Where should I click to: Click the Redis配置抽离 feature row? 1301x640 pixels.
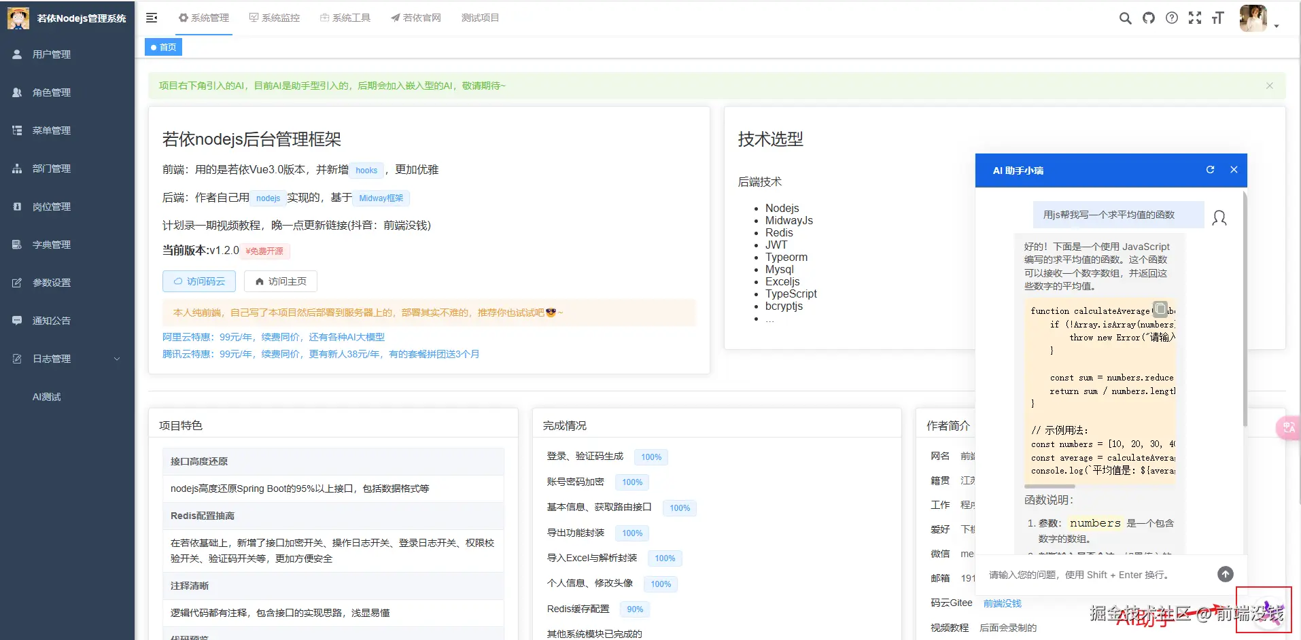333,516
